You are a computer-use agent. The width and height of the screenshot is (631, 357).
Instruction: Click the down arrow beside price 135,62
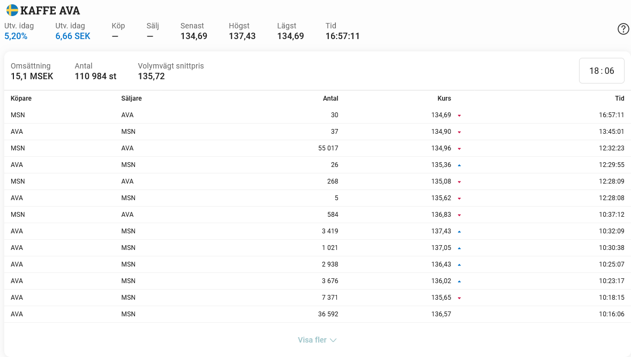[x=459, y=199]
